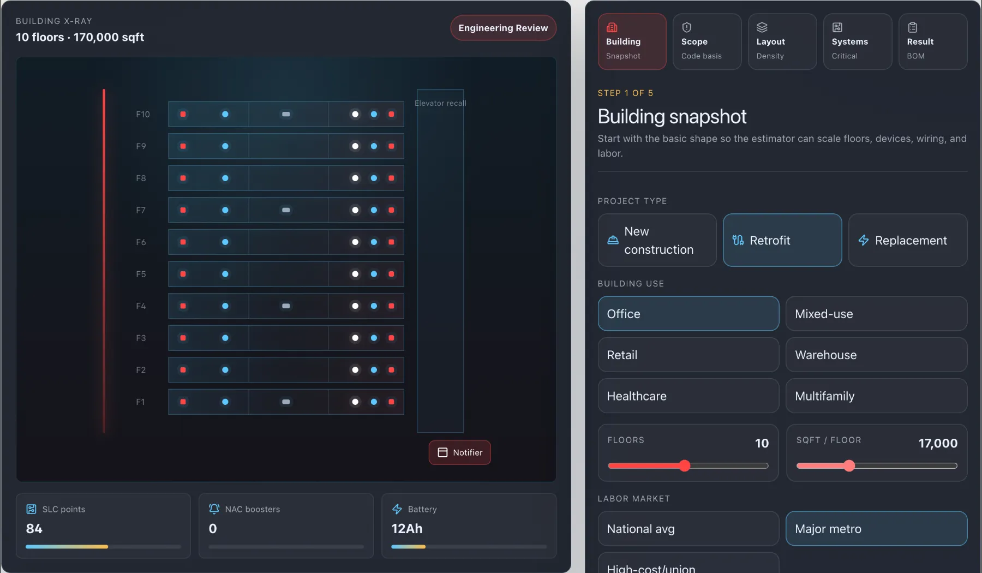Click the Notifier panel icon
This screenshot has width=982, height=573.
tap(443, 452)
